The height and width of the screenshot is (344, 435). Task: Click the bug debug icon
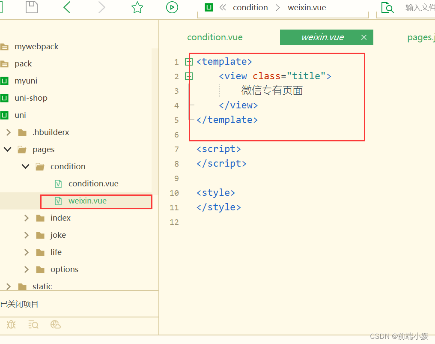pos(11,324)
